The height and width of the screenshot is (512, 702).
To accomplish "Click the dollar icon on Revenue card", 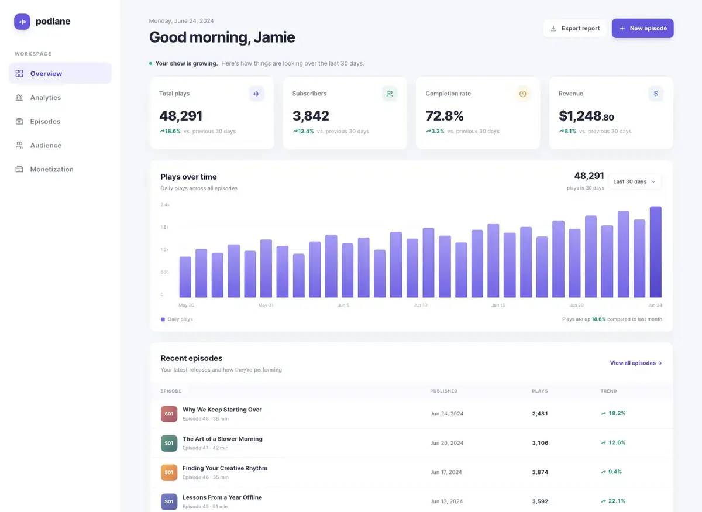I will 656,94.
